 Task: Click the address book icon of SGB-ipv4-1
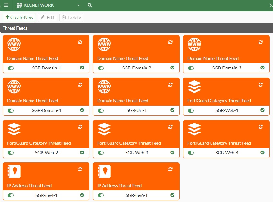click(14, 171)
